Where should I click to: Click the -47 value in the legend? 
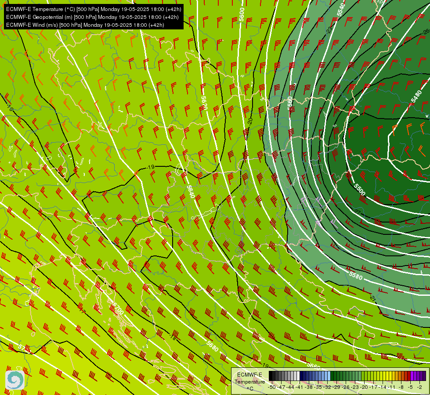point(282,387)
